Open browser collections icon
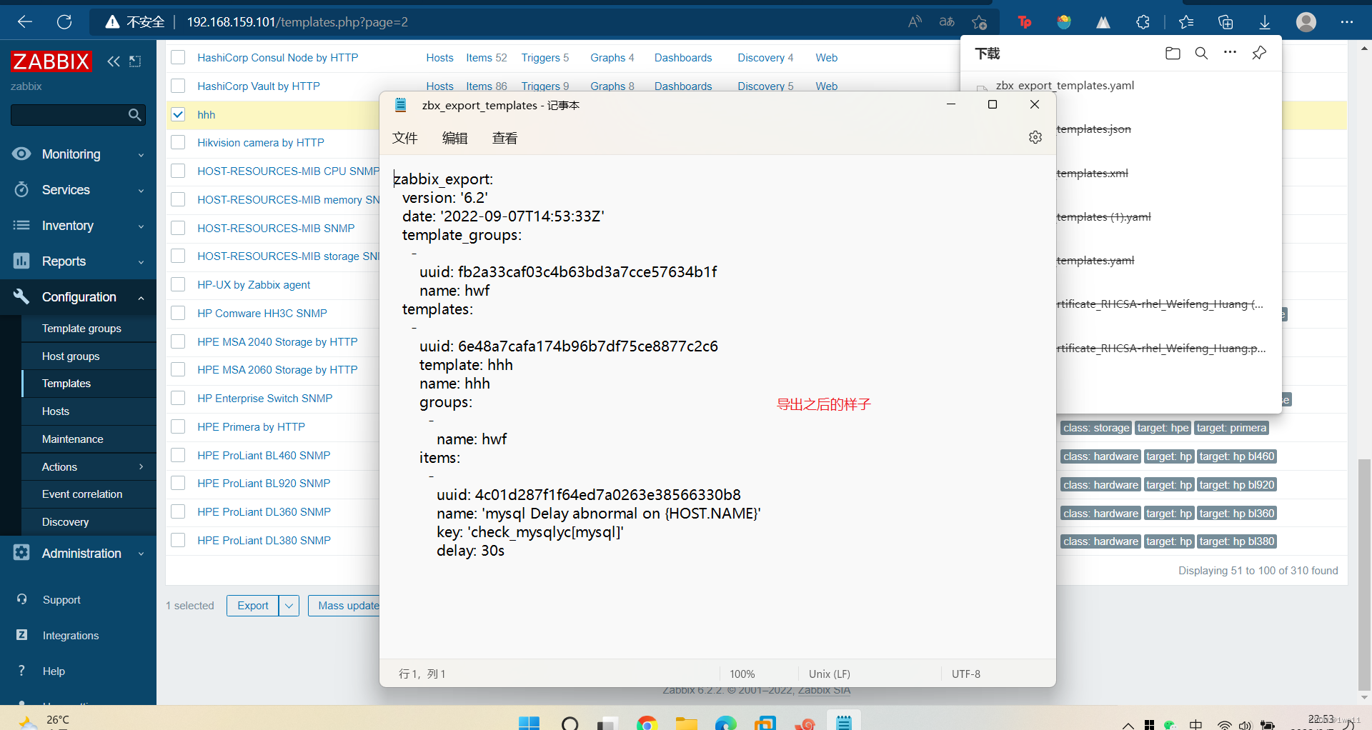The width and height of the screenshot is (1372, 730). click(x=1226, y=22)
